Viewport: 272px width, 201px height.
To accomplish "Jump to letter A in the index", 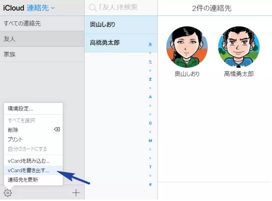I will (150, 96).
